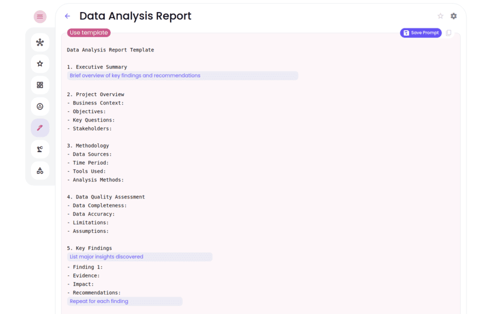Click the face circle sidebar icon
This screenshot has height=314, width=496.
40,106
